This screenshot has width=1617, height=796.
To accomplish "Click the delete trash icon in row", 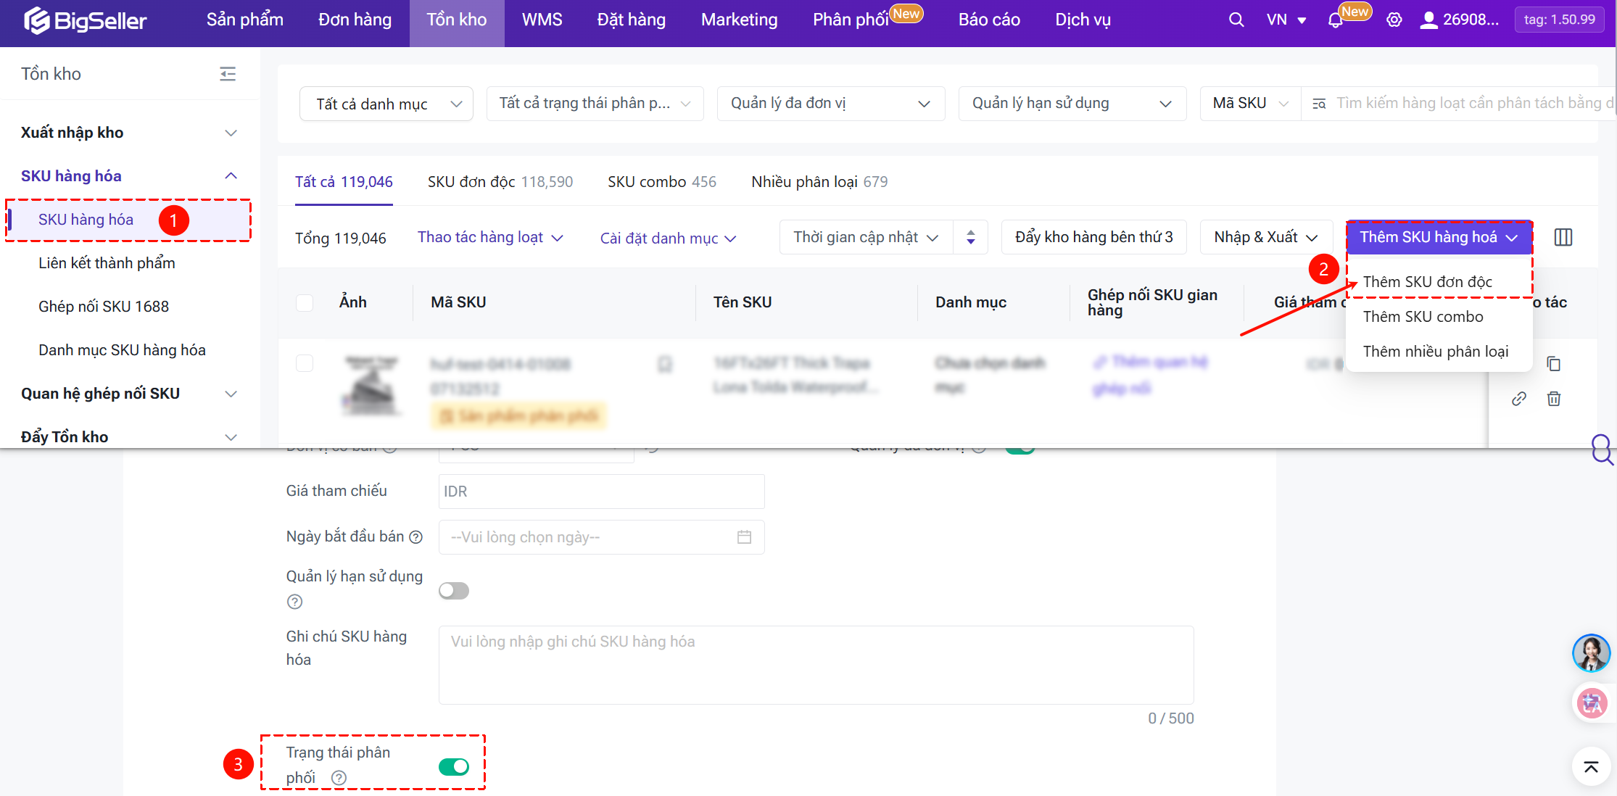I will click(1553, 399).
